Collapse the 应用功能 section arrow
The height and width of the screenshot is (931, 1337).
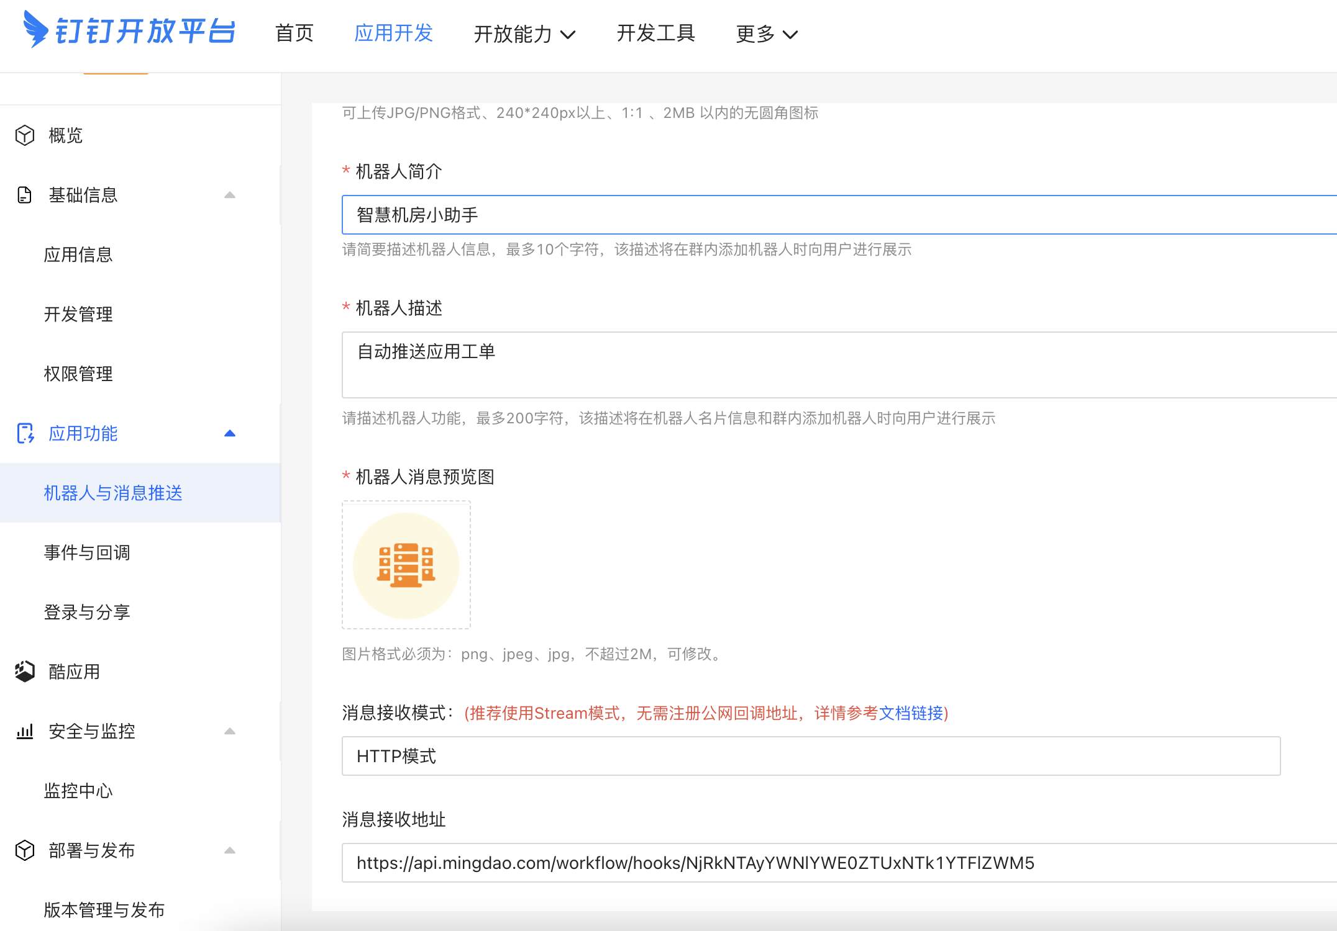point(230,433)
